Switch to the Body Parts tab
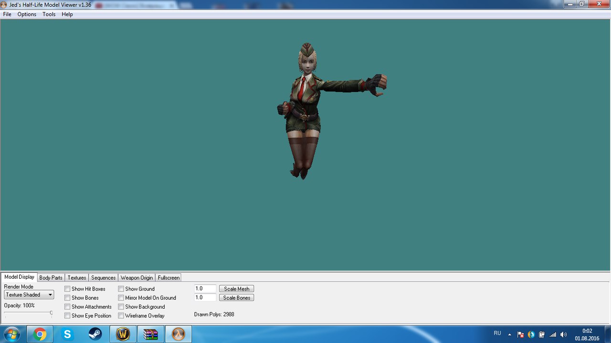Viewport: 611px width, 343px height. [51, 278]
